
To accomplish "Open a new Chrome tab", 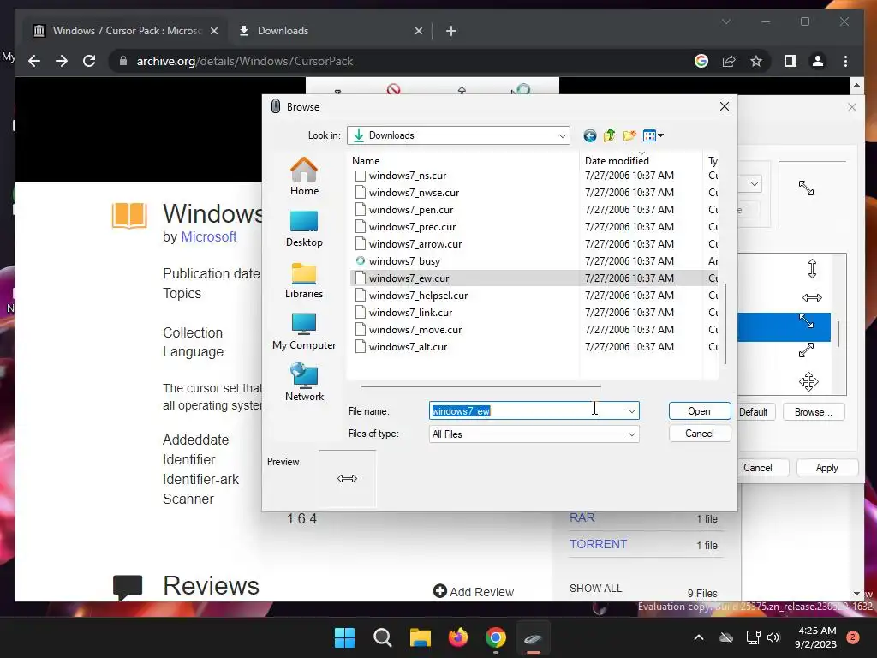I will (x=450, y=32).
